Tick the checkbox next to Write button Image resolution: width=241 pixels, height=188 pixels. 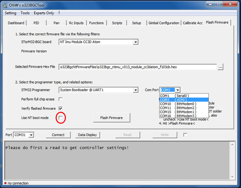coord(185,135)
